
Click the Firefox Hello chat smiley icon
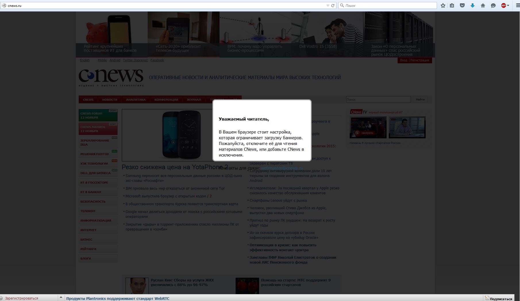point(493,5)
